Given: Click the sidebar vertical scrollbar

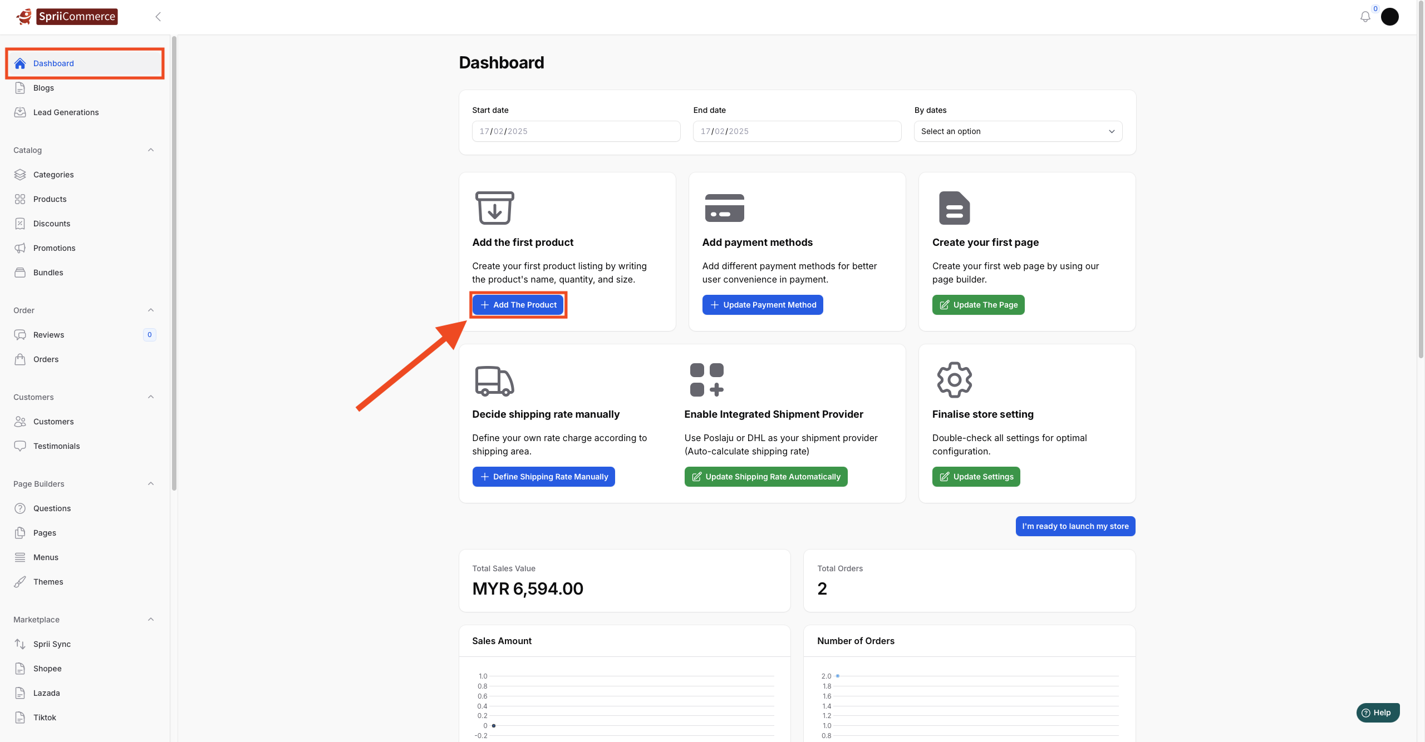Looking at the screenshot, I should click(x=174, y=261).
